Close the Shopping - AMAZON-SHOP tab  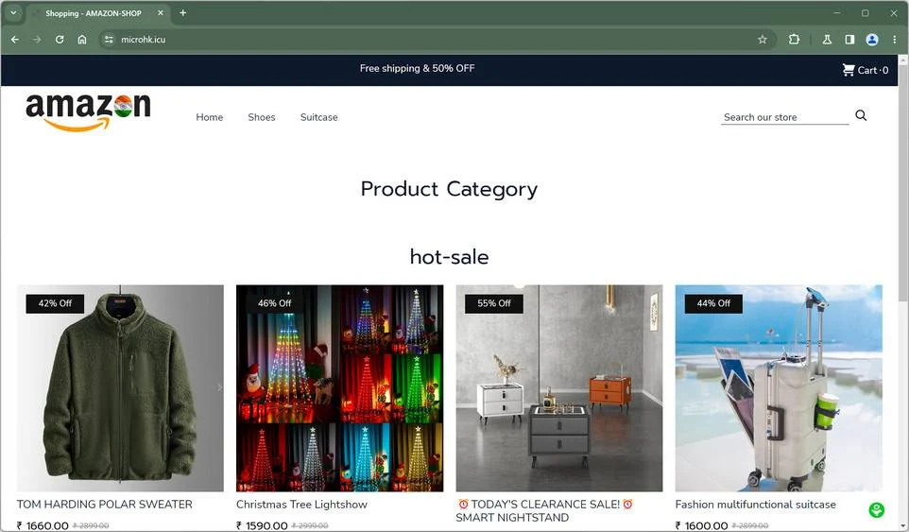click(161, 12)
